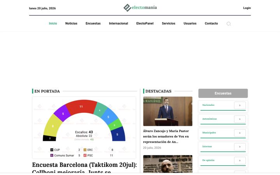The height and width of the screenshot is (175, 280).
Task: Click Ir button next to Municipales
Action: point(240,133)
